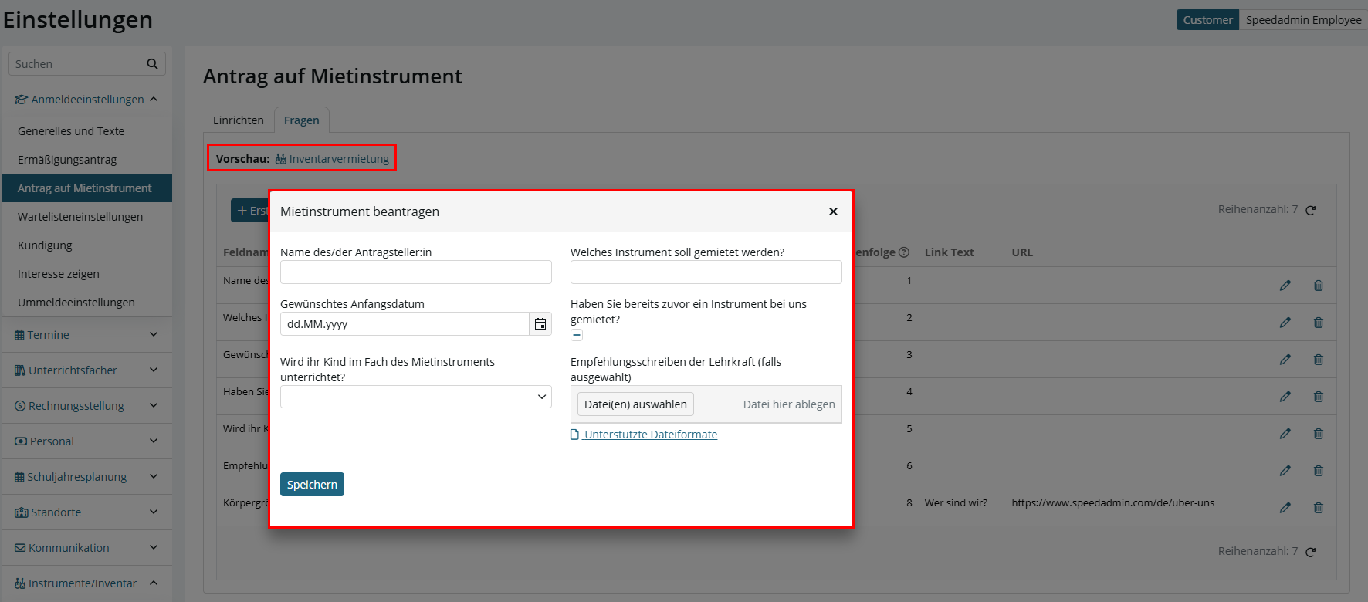Open Wartelisteneinstellungen in sidebar
The width and height of the screenshot is (1368, 602).
pos(87,217)
